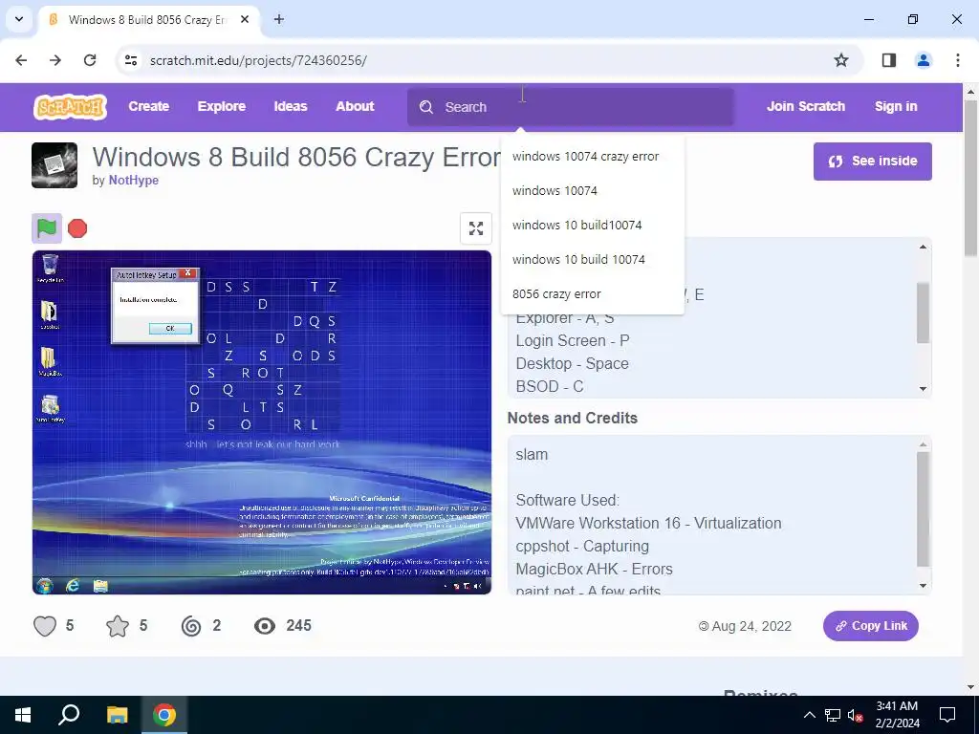Open network status tray icon
The image size is (979, 734).
833,715
